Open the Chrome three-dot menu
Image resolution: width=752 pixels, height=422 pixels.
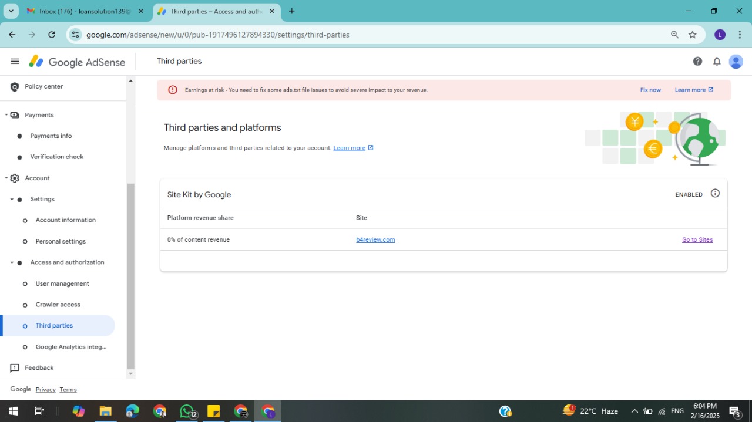click(x=739, y=35)
